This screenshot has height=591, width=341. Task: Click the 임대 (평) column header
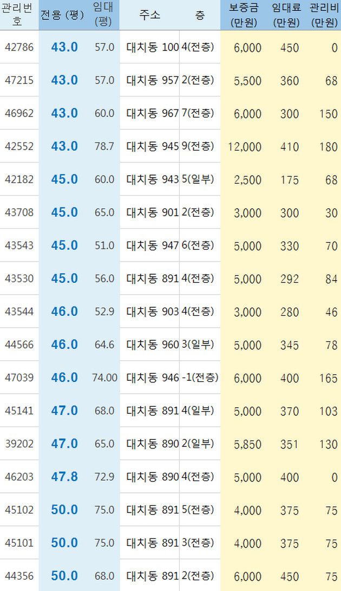pos(103,15)
